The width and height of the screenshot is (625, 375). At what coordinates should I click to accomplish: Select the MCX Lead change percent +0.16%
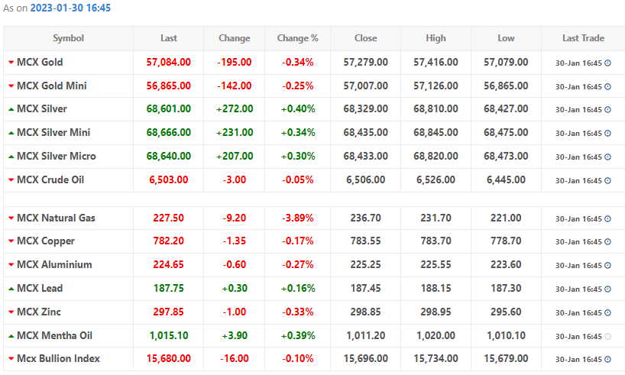point(298,288)
